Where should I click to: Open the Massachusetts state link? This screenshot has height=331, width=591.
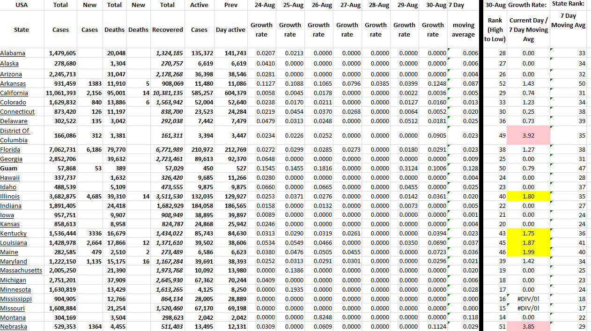click(21, 271)
